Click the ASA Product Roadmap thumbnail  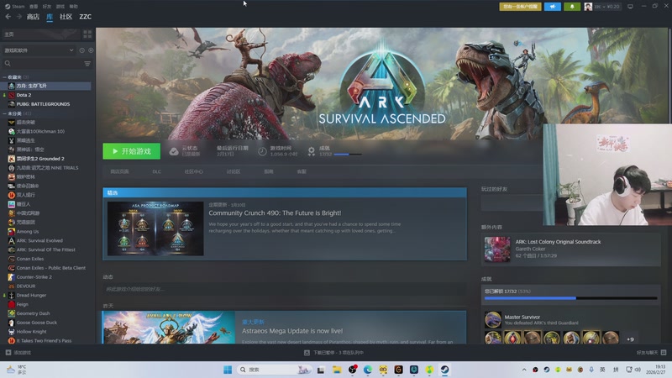coord(155,228)
